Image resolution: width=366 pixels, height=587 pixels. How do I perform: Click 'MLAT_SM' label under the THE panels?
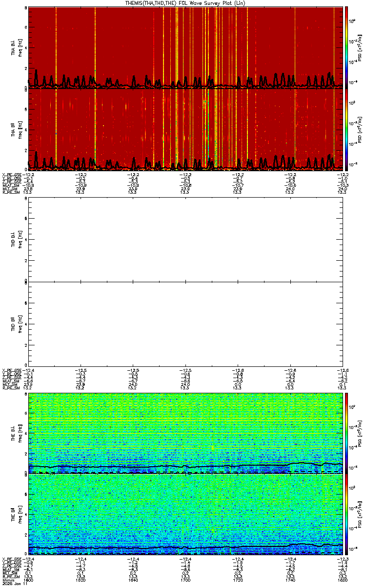[x=11, y=570]
